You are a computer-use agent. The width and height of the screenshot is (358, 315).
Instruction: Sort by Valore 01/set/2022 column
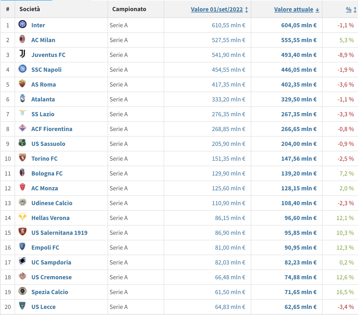pyautogui.click(x=219, y=9)
